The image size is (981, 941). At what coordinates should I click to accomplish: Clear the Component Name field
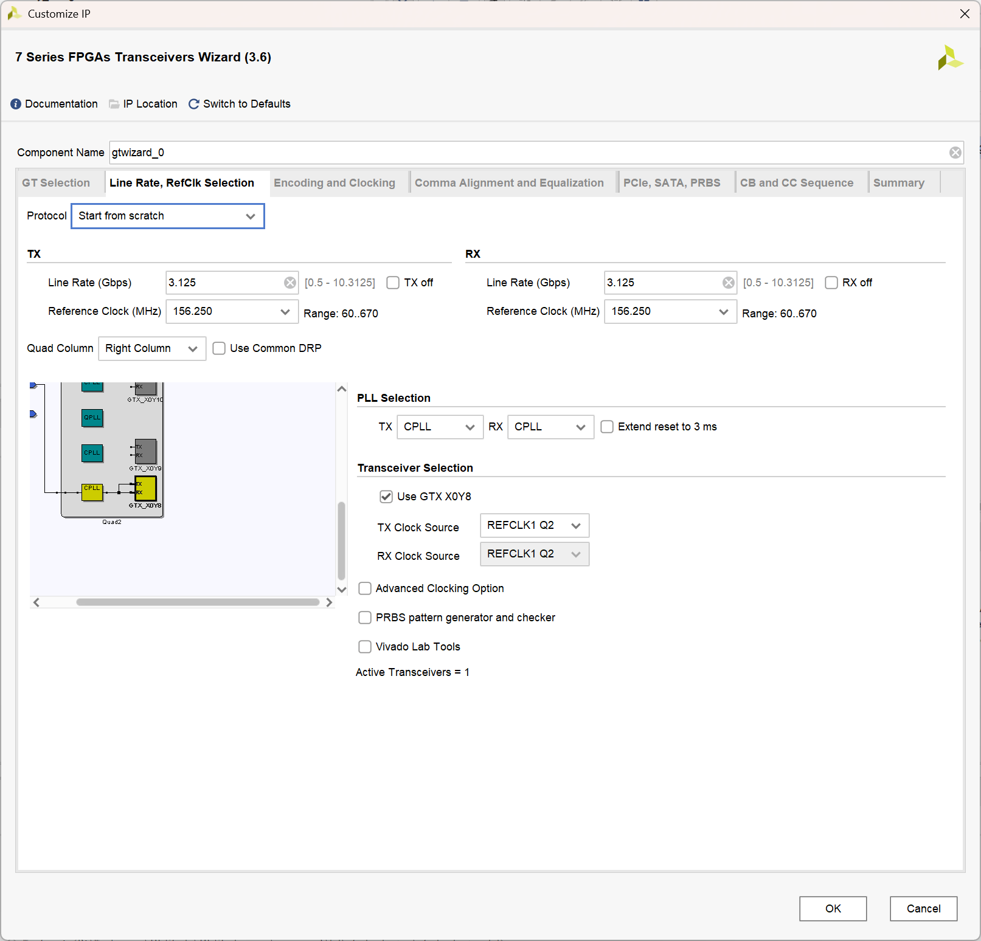click(955, 153)
